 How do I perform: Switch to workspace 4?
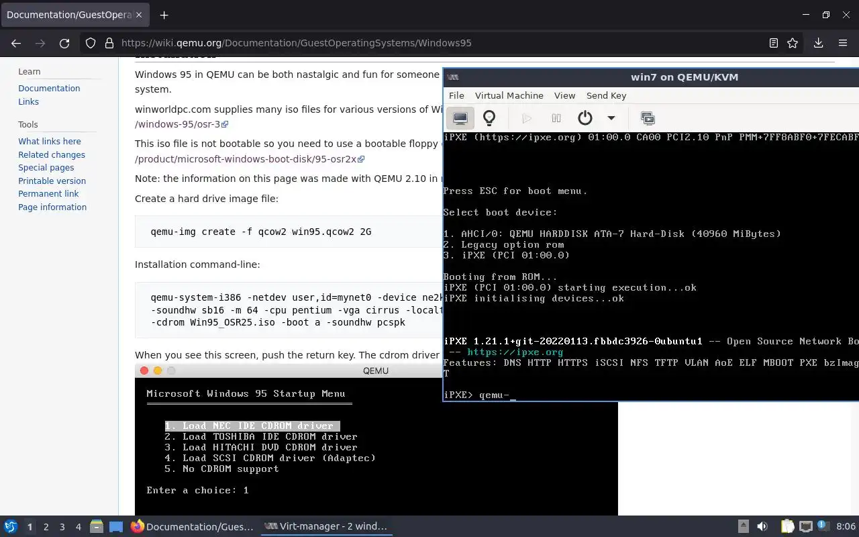tap(78, 527)
